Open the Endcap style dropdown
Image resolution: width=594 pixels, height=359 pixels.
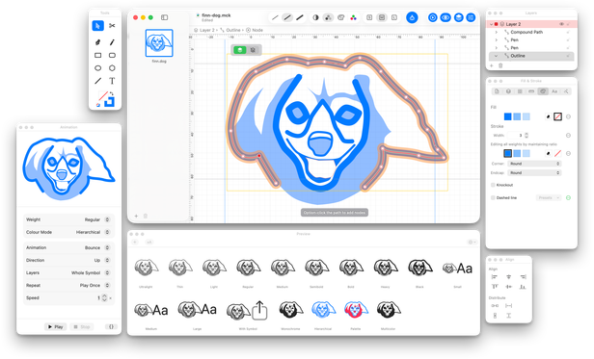click(x=534, y=172)
